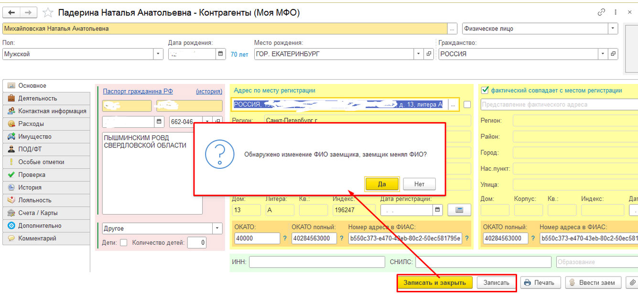Open the Место рождения item form

[x=429, y=54]
